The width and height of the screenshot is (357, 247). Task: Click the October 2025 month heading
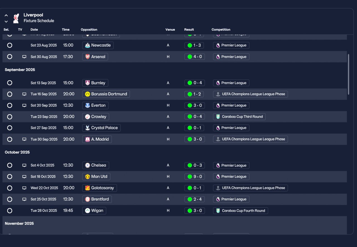point(17,152)
